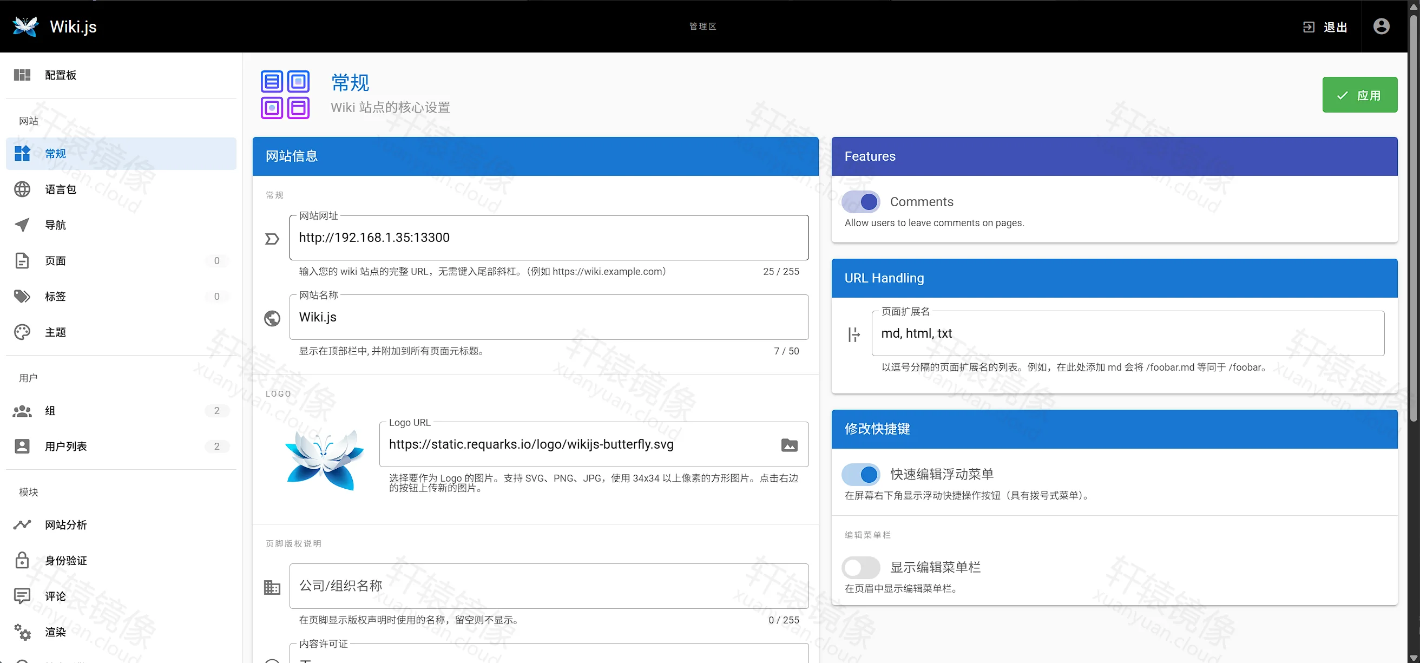
Task: Click the 网站信息 card header
Action: pyautogui.click(x=535, y=156)
